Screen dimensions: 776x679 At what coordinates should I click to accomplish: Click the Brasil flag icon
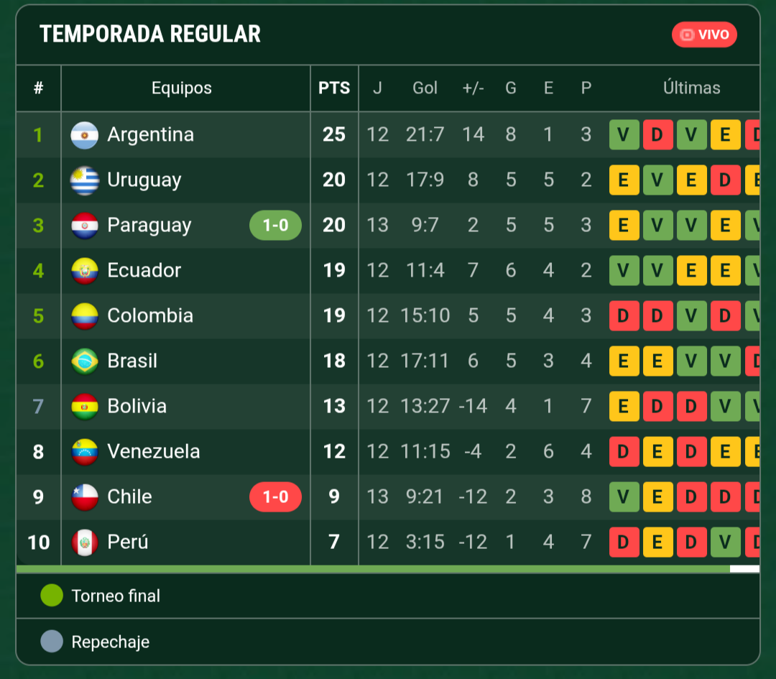[x=85, y=361]
